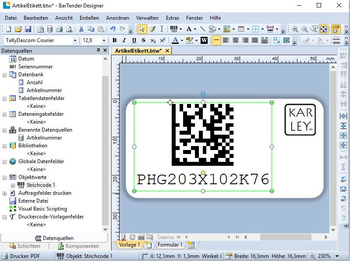Collapse the Objektwerte node
The image size is (350, 261).
4,178
